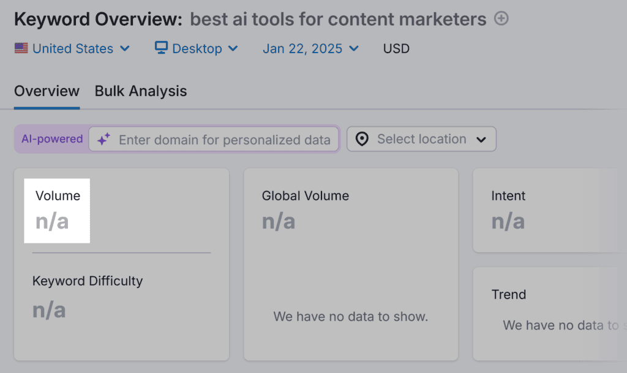This screenshot has height=373, width=627.
Task: Open the Desktop device type dropdown
Action: [x=196, y=48]
